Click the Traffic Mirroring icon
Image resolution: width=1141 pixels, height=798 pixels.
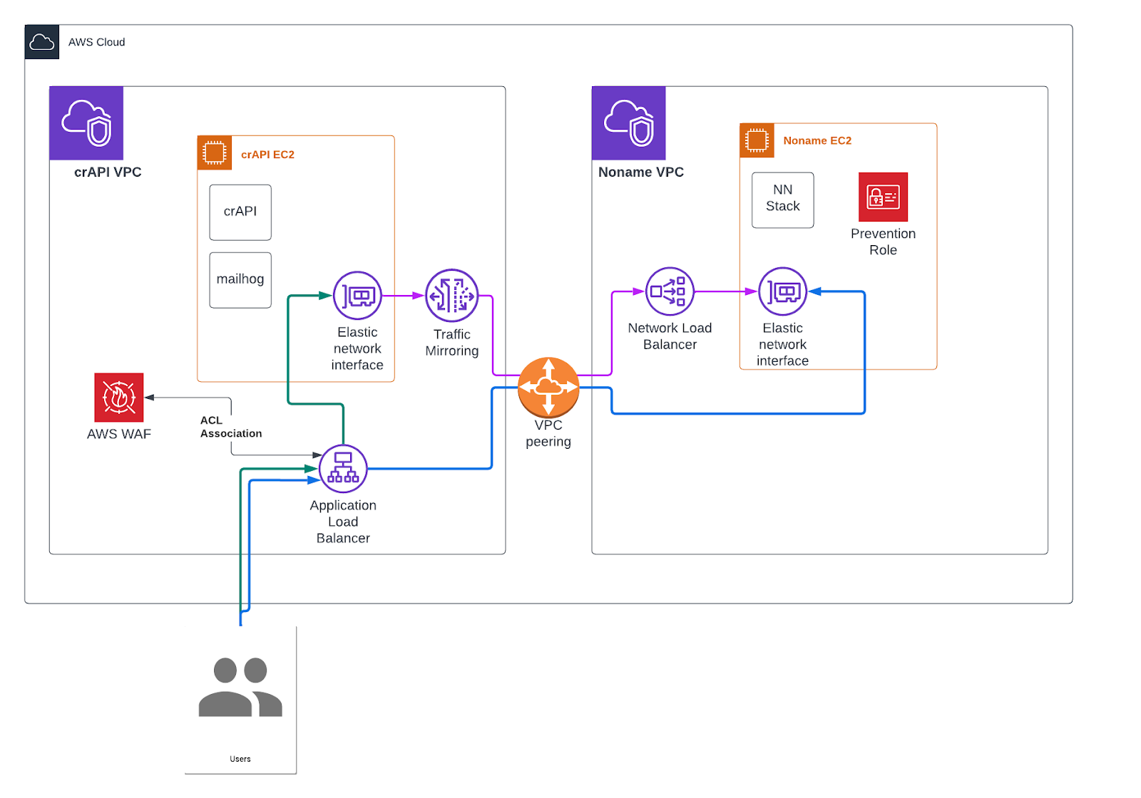point(452,295)
